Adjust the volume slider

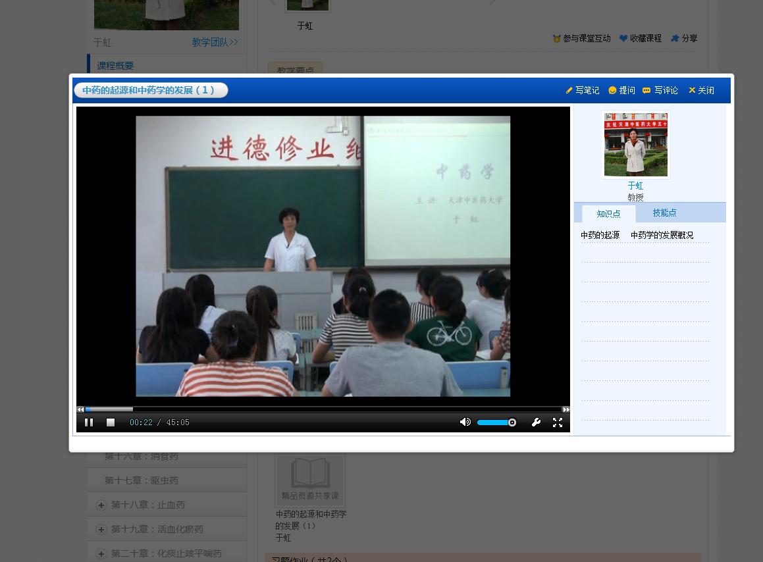tap(496, 422)
